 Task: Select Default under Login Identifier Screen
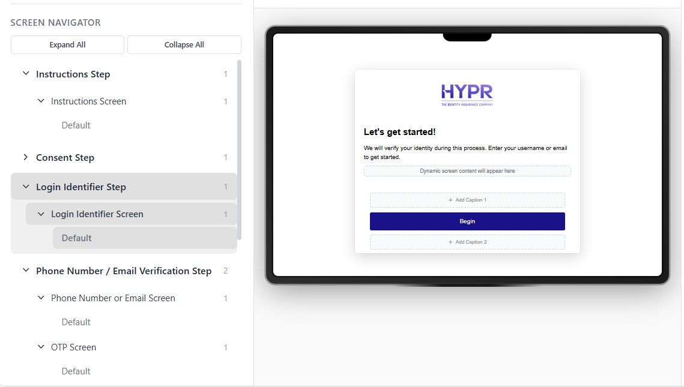pos(77,238)
